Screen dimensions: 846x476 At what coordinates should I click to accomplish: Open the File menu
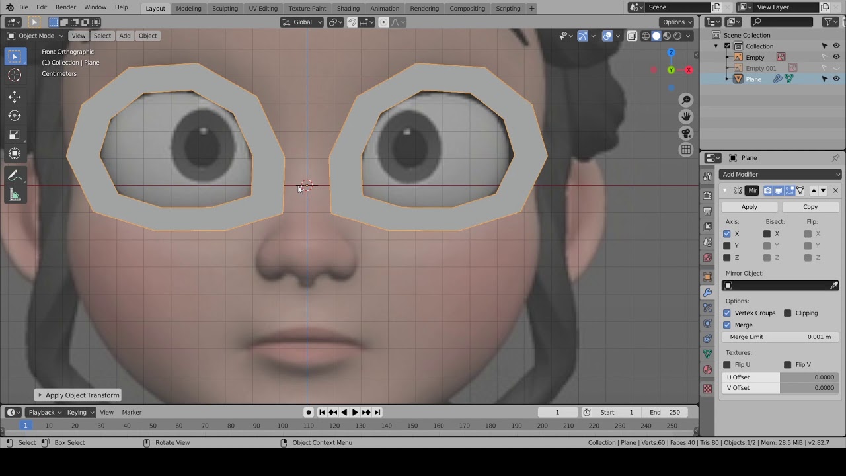click(24, 7)
